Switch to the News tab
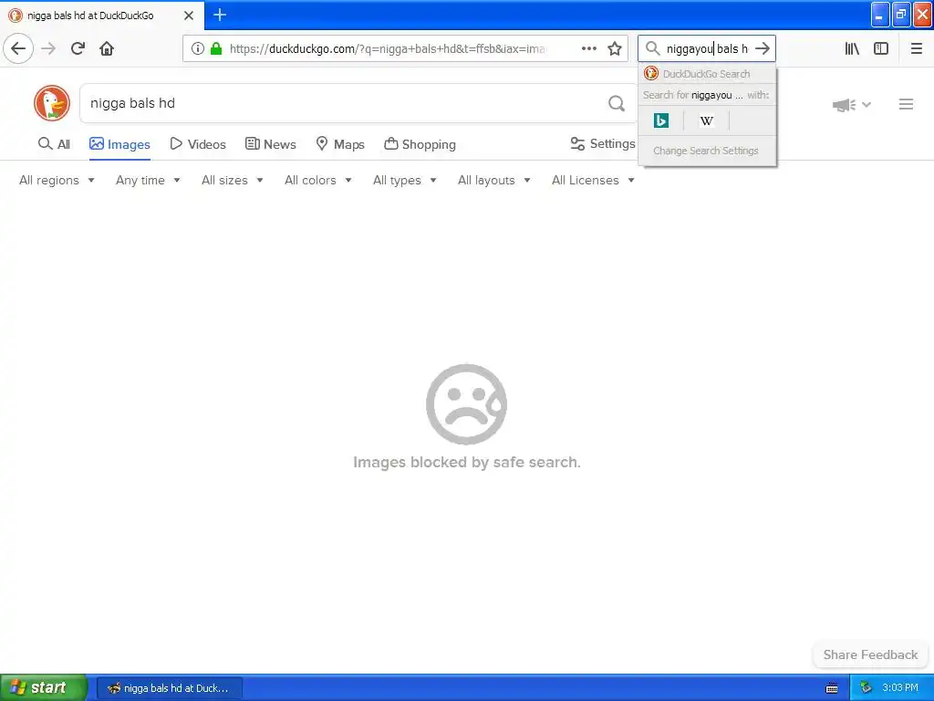This screenshot has height=701, width=934. pyautogui.click(x=270, y=144)
